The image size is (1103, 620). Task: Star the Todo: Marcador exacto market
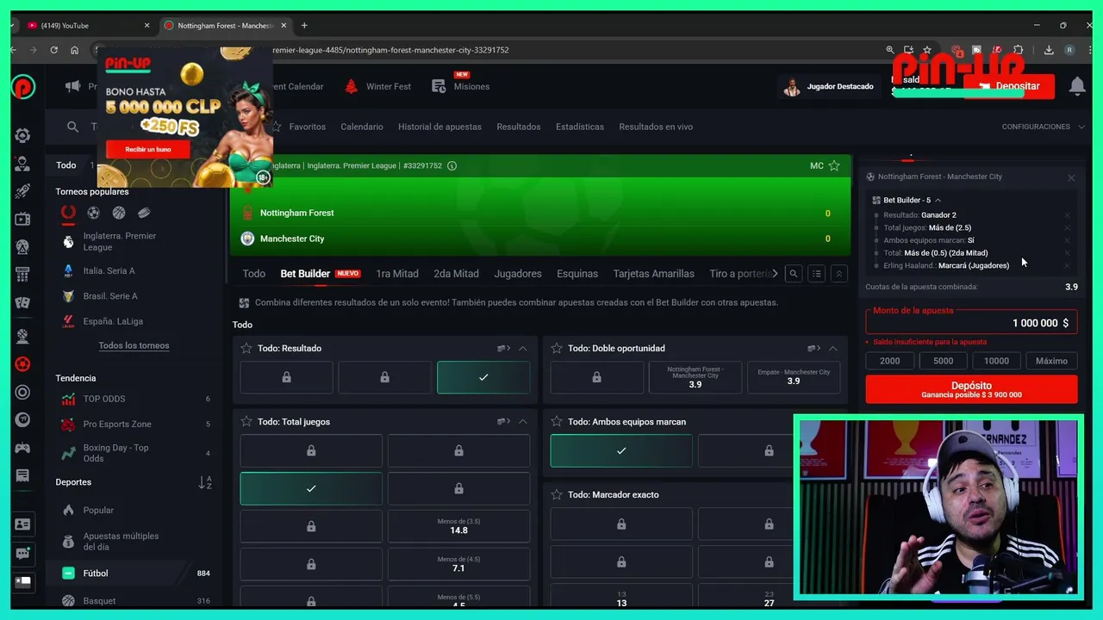(557, 495)
